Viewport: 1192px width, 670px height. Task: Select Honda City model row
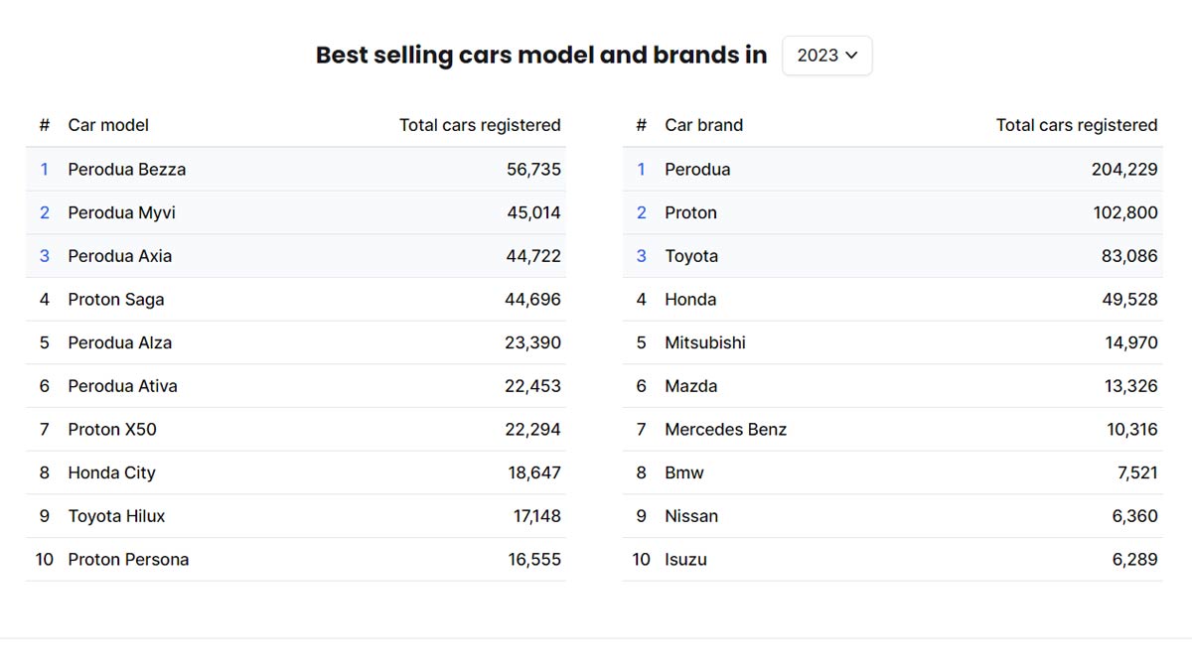point(112,472)
